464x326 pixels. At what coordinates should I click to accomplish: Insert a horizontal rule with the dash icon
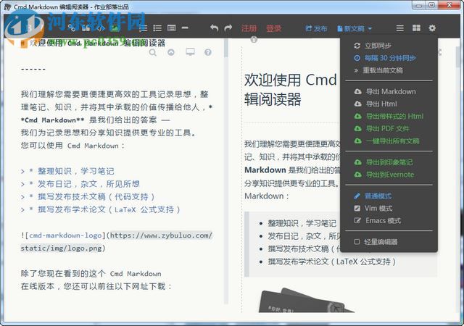[x=185, y=28]
